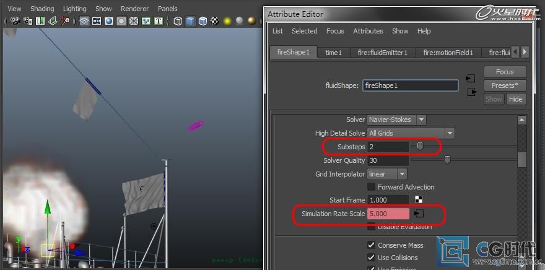Image resolution: width=545 pixels, height=270 pixels.
Task: Open the camera bookmarks icon
Action: (40, 21)
